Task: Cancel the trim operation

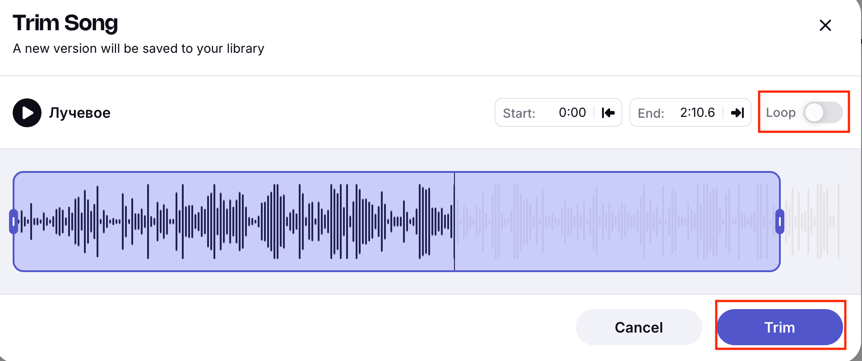Action: pos(638,327)
